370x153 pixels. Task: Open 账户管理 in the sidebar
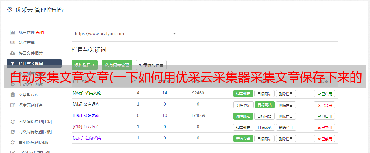tap(26, 32)
